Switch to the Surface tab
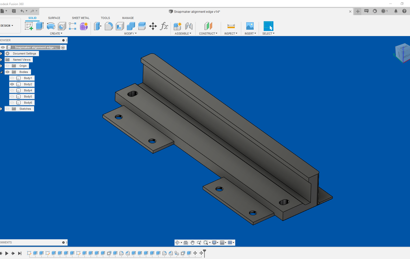This screenshot has height=259, width=410. tap(54, 18)
